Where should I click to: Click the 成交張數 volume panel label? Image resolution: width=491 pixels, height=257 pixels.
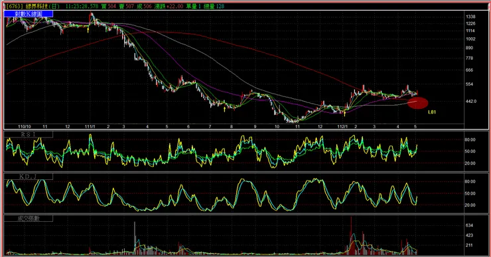click(x=29, y=218)
